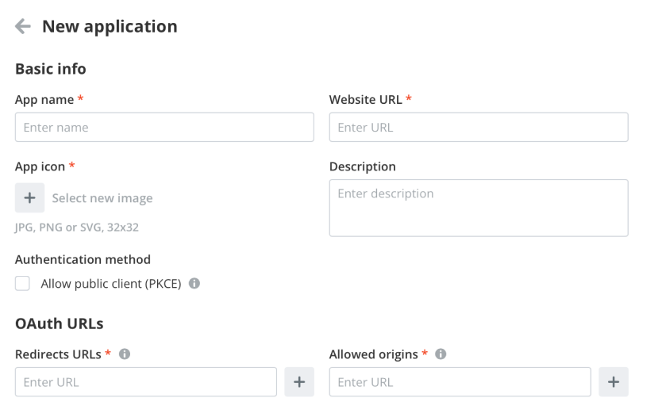The height and width of the screenshot is (417, 662).
Task: Click inside the Description text area
Action: (x=479, y=208)
